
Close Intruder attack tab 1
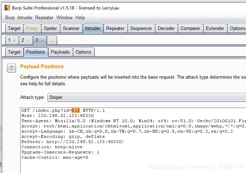coord(14,41)
